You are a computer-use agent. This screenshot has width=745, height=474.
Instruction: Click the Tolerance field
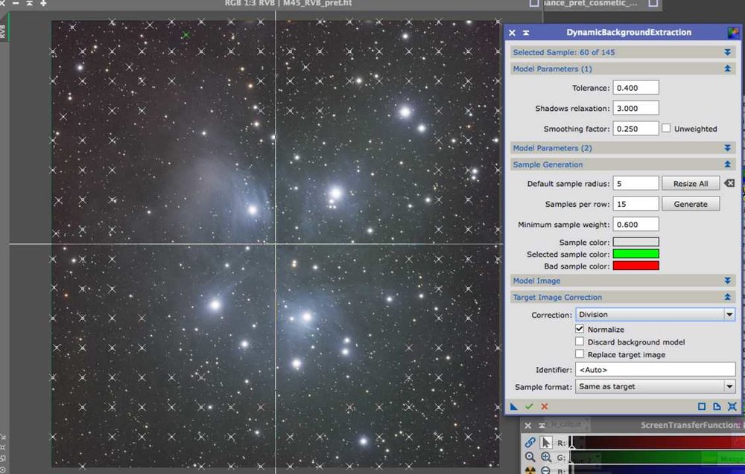(635, 88)
